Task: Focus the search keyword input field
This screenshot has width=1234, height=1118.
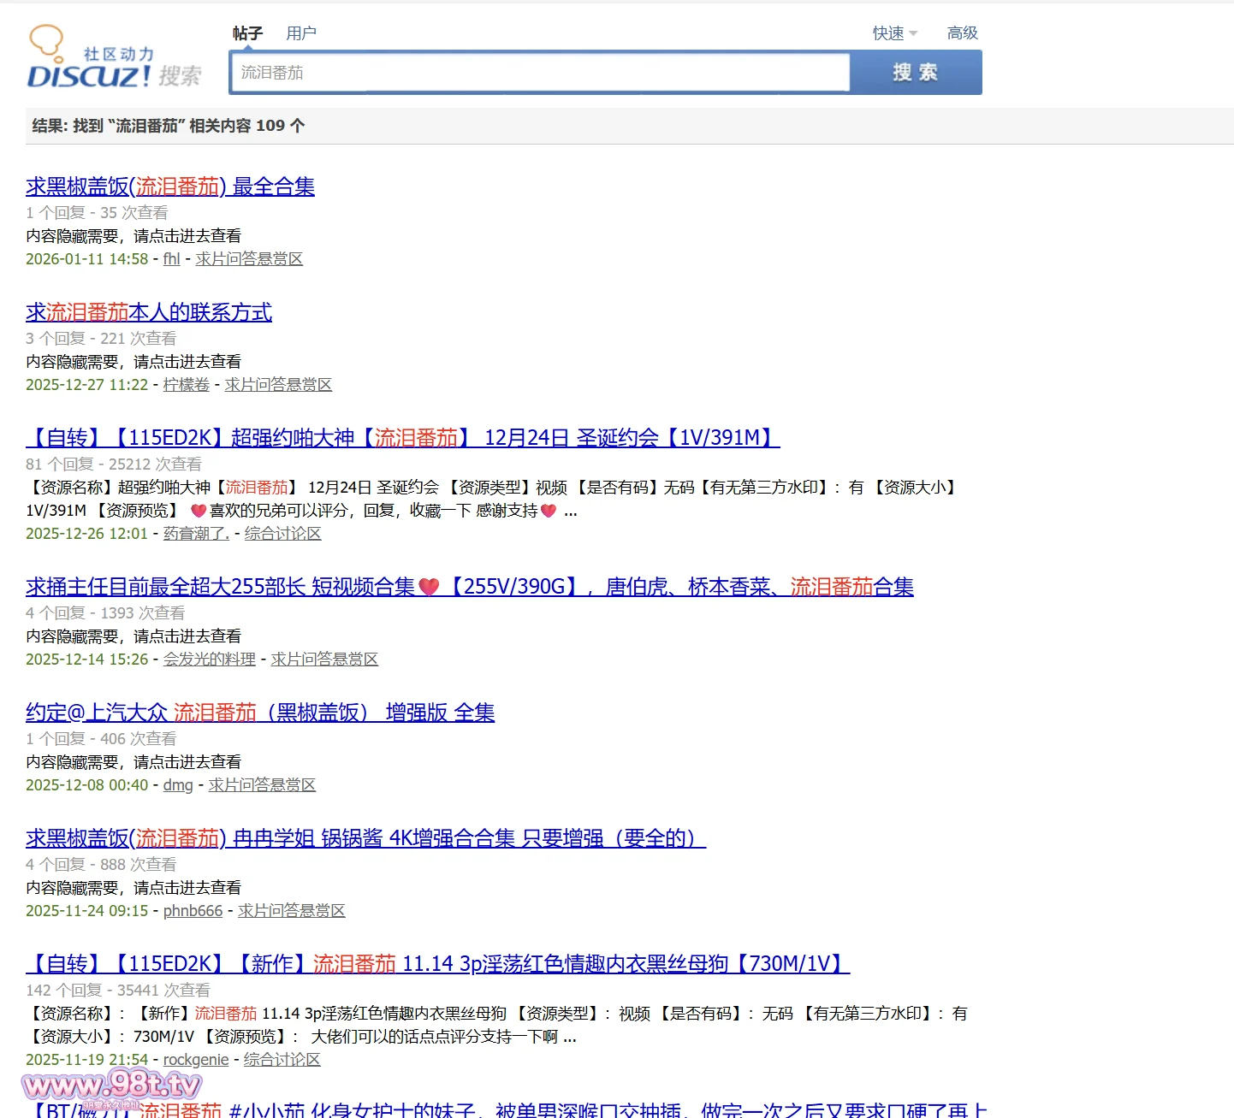Action: point(539,73)
